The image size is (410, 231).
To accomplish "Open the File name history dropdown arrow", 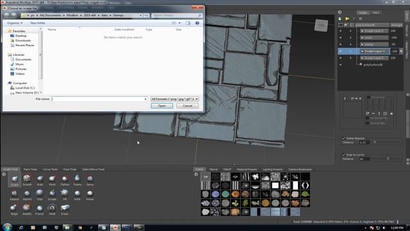I will [x=145, y=99].
